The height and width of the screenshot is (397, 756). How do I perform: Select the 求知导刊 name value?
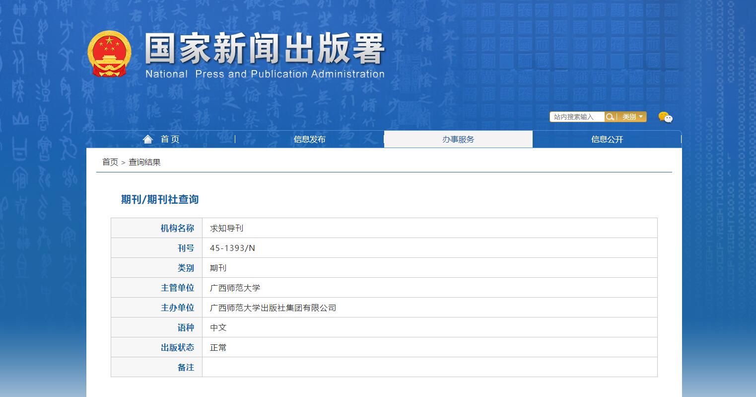point(226,228)
